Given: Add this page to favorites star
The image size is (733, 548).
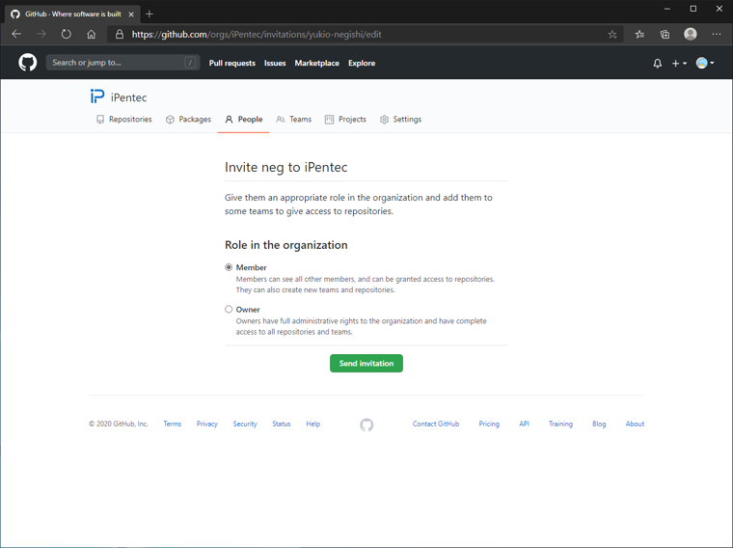Looking at the screenshot, I should click(612, 34).
